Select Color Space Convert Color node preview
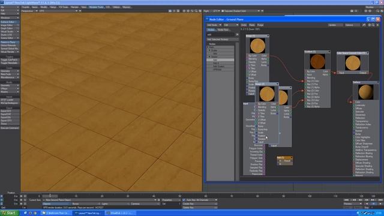 (353, 62)
